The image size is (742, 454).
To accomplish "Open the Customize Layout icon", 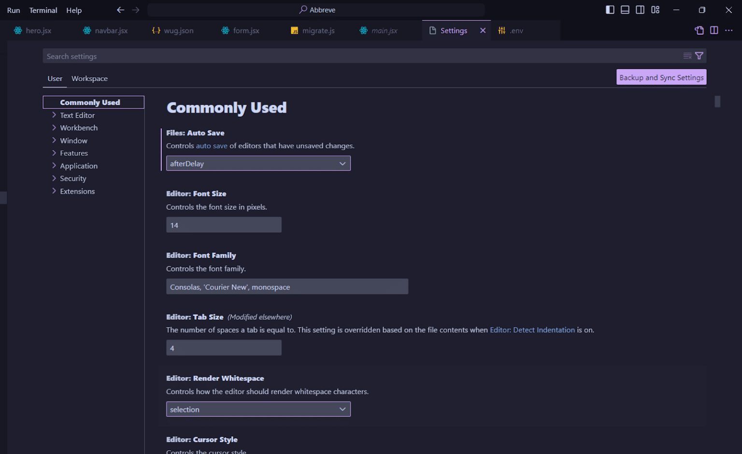I will (x=655, y=9).
